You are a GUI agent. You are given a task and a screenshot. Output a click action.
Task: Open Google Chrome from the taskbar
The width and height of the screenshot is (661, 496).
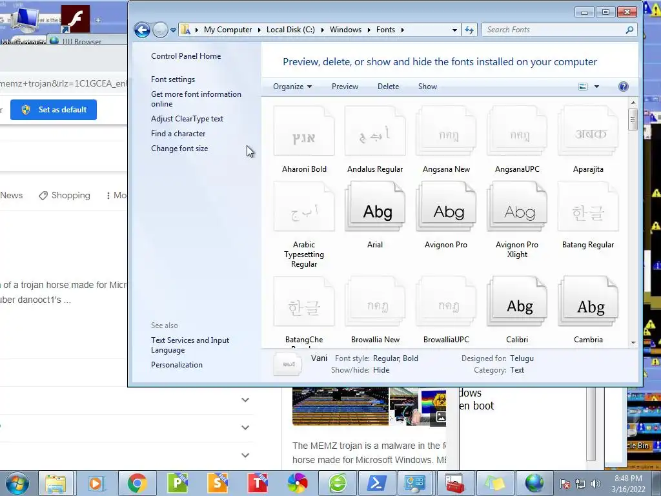point(137,483)
